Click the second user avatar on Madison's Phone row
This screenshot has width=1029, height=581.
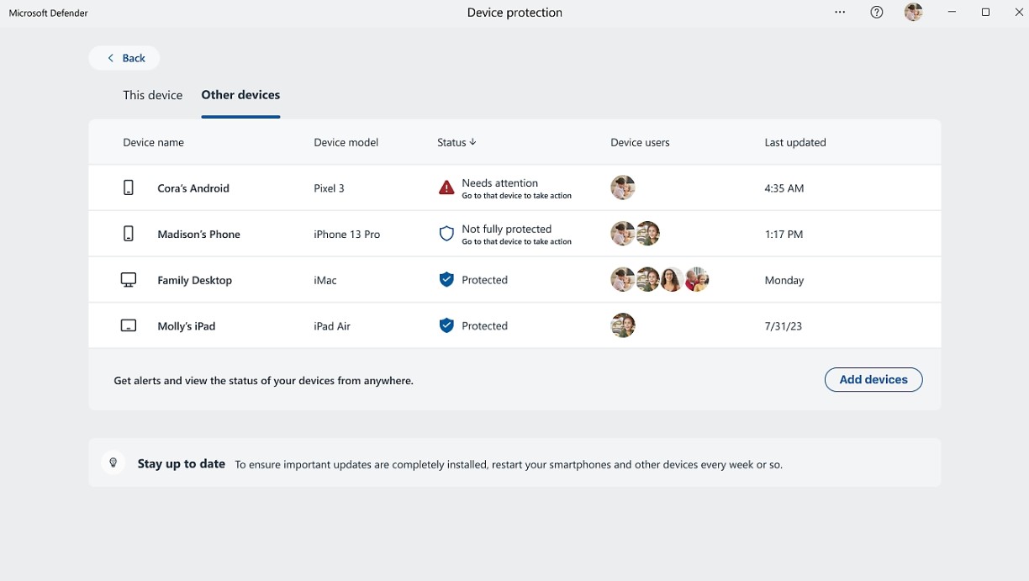pos(647,234)
